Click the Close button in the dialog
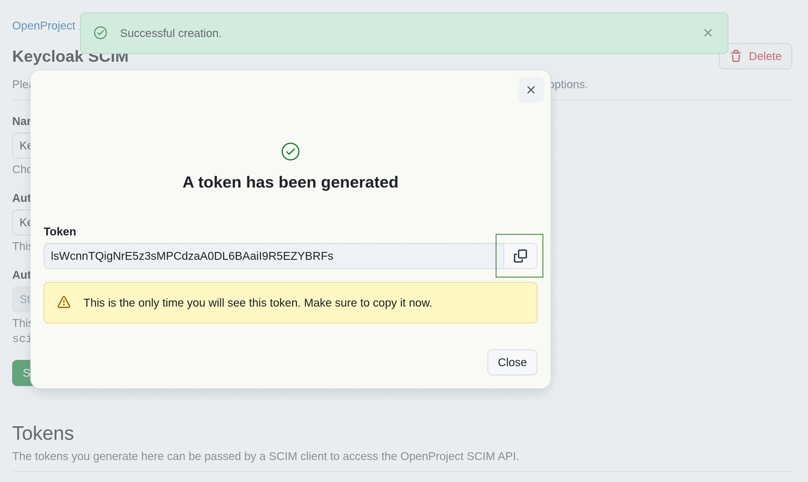 pos(512,362)
